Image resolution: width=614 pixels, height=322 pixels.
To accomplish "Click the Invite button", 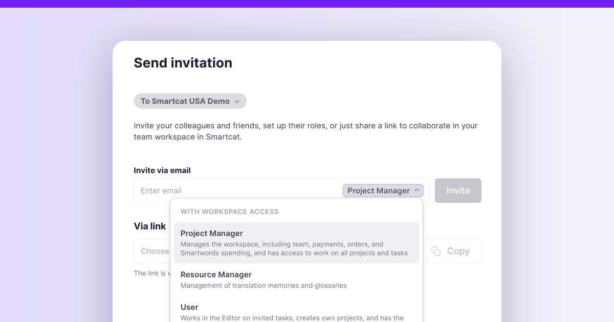I will click(458, 191).
